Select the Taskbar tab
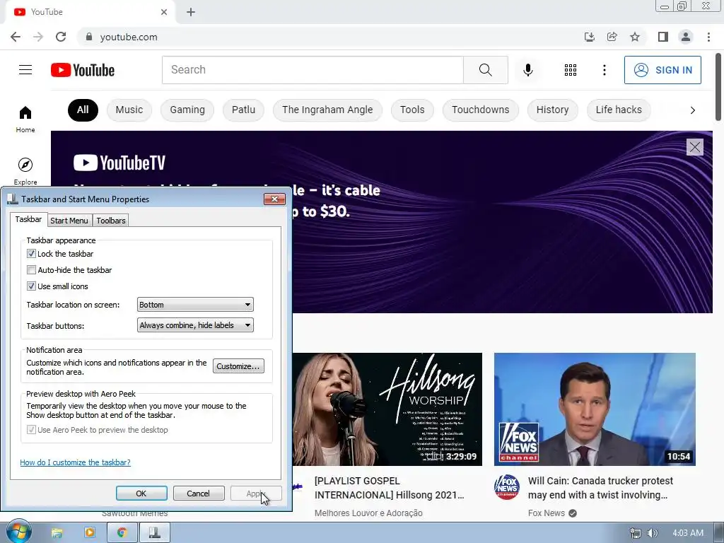This screenshot has width=724, height=543. coord(28,219)
